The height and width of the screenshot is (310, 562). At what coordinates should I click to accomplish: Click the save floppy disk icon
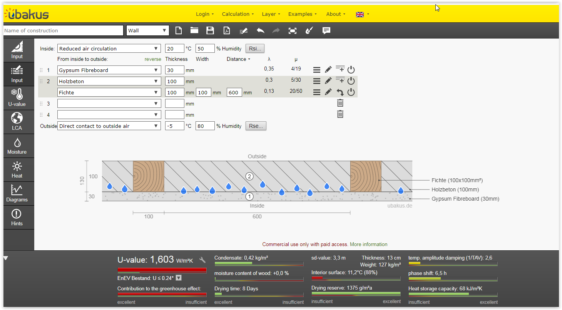click(210, 31)
